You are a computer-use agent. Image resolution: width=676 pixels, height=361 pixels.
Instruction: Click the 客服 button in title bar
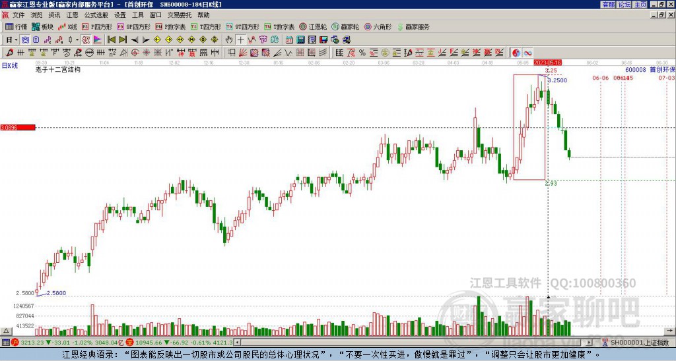(608, 5)
